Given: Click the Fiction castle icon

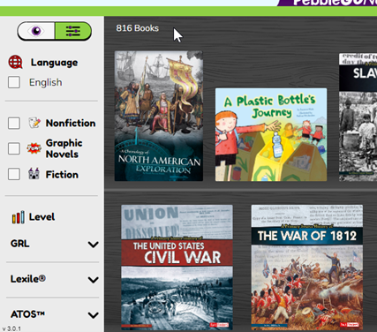Looking at the screenshot, I should 34,174.
